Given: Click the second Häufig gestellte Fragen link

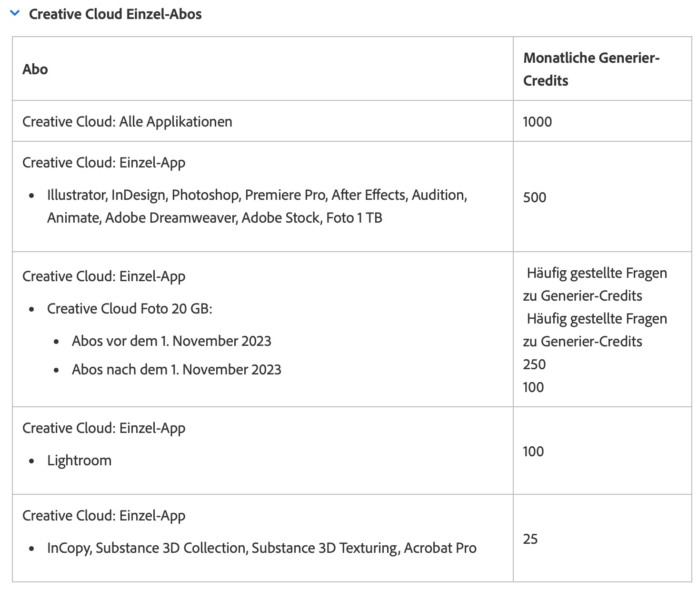Looking at the screenshot, I should tap(596, 330).
